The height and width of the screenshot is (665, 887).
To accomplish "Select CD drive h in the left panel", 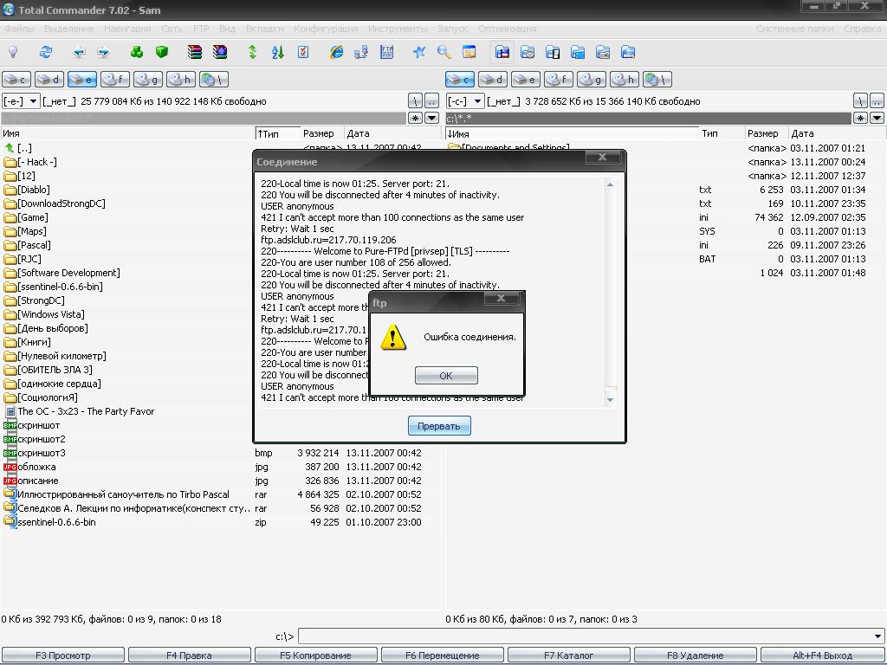I will point(181,80).
